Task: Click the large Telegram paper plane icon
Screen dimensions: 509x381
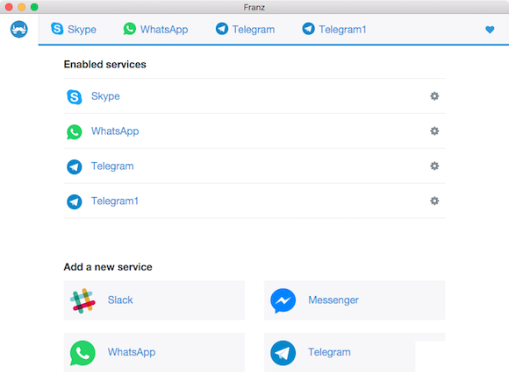Action: coord(283,353)
